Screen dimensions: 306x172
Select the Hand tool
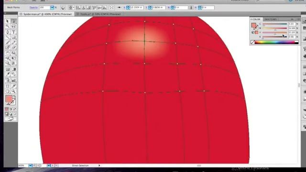tap(8, 91)
